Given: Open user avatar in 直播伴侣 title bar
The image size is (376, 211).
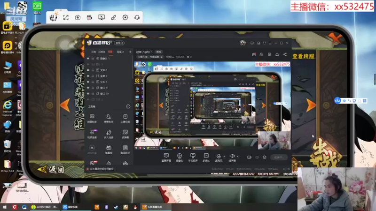Looking at the screenshot, I should [243, 43].
